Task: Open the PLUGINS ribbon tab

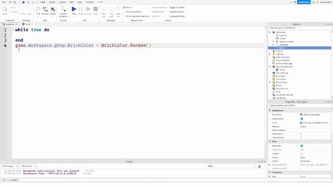Action: coord(89,2)
